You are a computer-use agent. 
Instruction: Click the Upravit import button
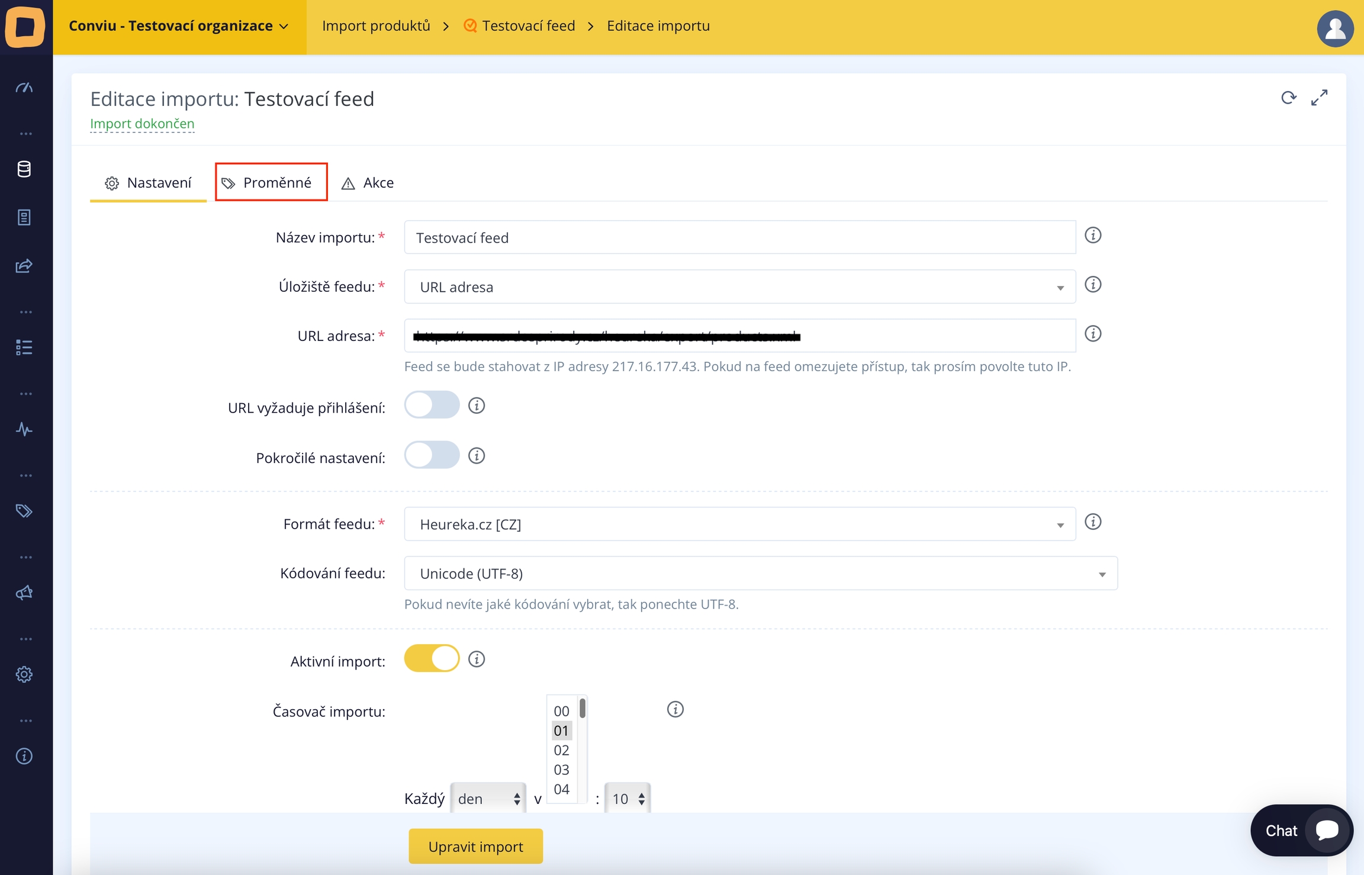(x=475, y=847)
